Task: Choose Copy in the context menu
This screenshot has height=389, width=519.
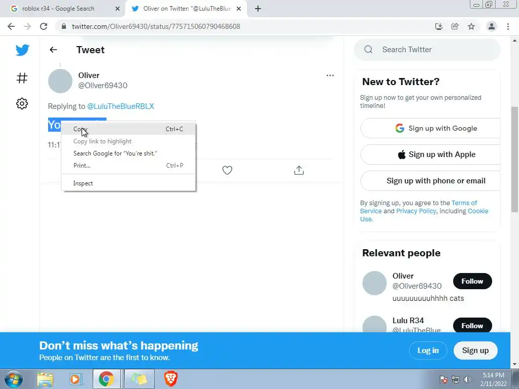Action: 128,129
